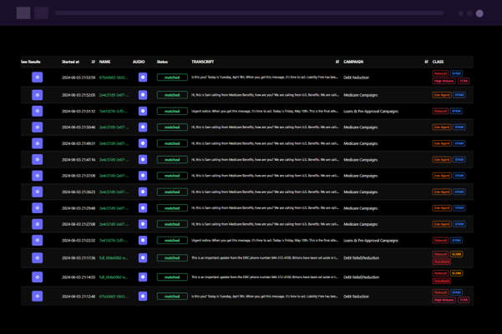This screenshot has height=334, width=502.
Task: Play audio for the 21:52:00 call
Action: click(x=143, y=95)
